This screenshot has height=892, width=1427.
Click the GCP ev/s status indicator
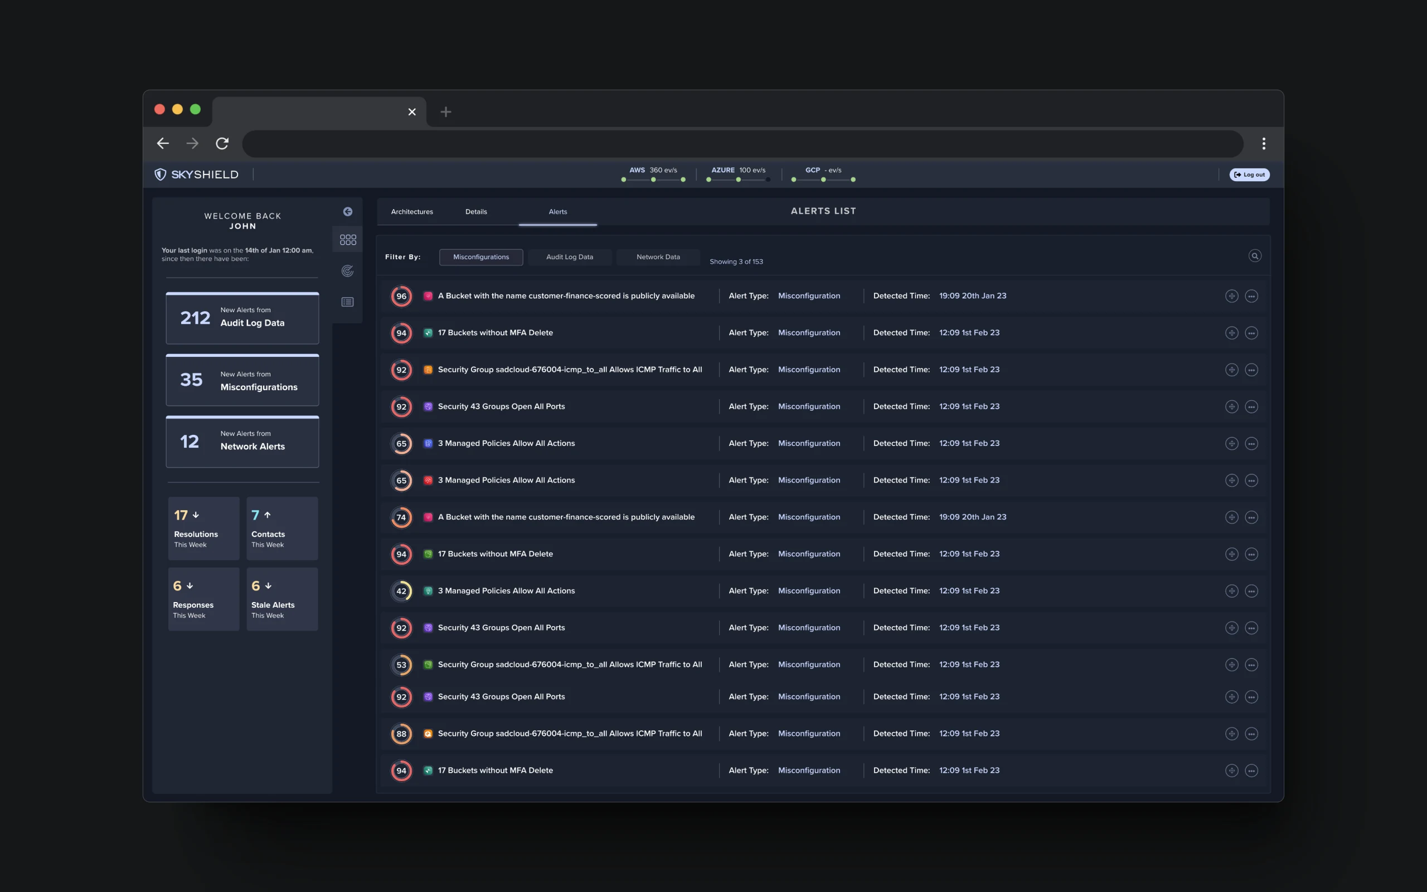pos(823,174)
